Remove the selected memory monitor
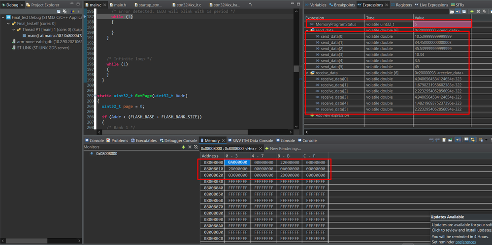 (x=190, y=147)
